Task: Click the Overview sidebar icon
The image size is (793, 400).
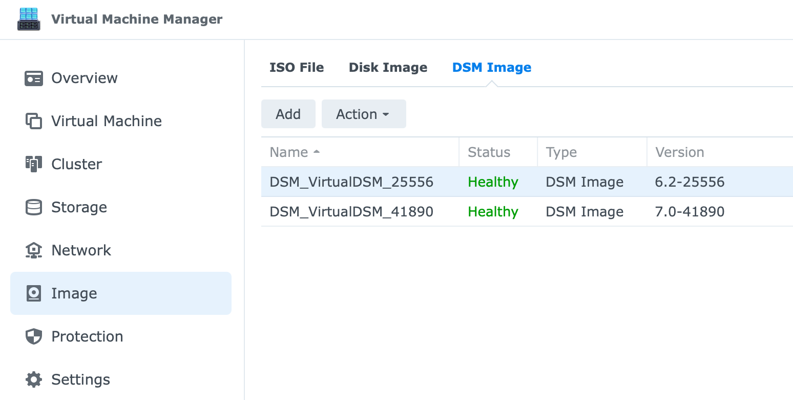Action: click(x=34, y=78)
